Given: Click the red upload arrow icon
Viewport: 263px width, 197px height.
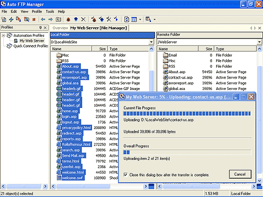Looking at the screenshot, I should pos(68,19).
